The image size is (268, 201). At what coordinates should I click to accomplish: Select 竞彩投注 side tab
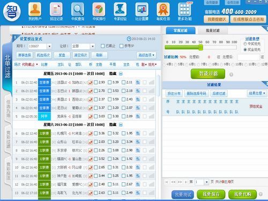tap(8, 170)
